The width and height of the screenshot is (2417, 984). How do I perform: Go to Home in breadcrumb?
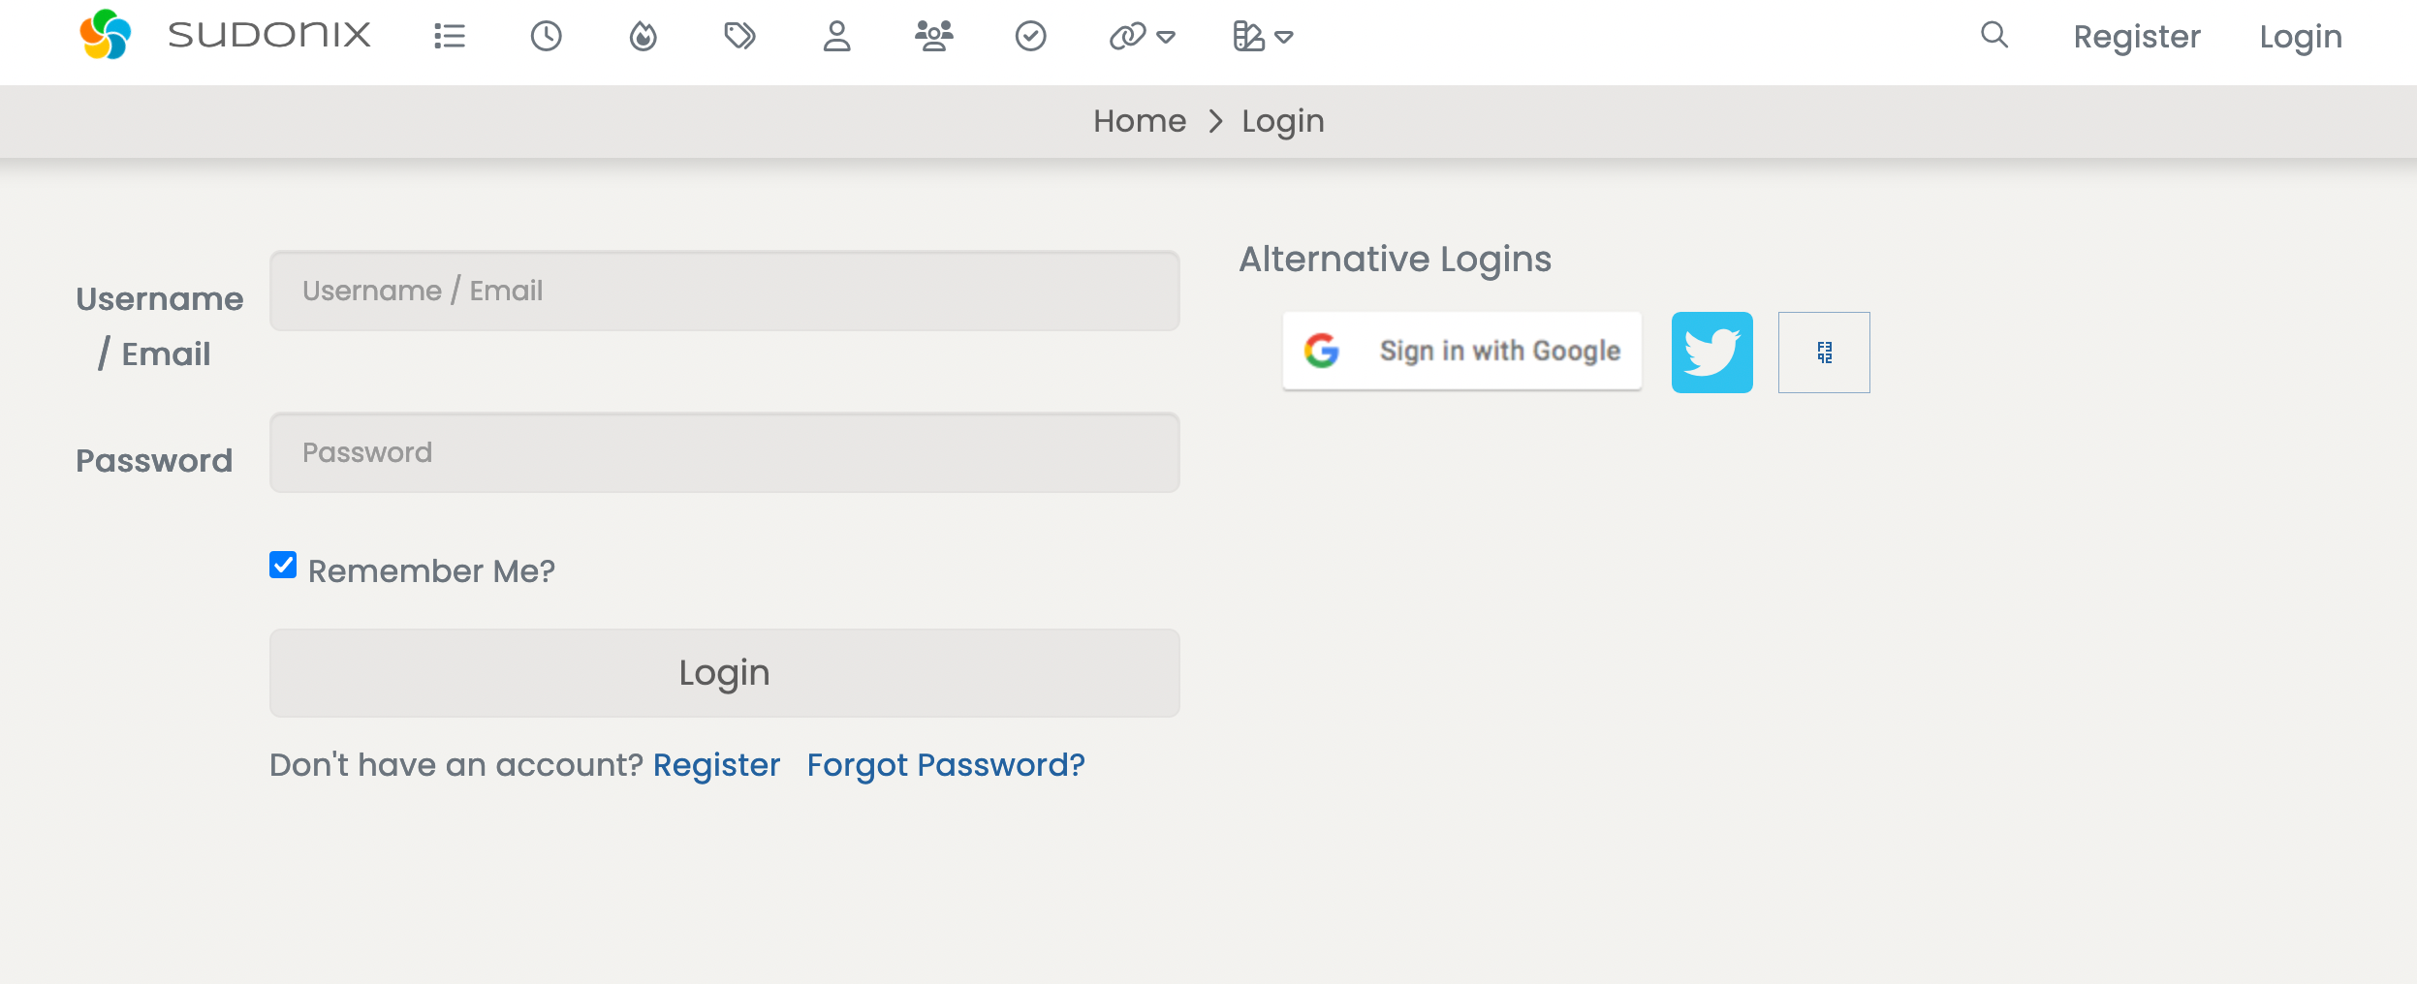[1140, 121]
